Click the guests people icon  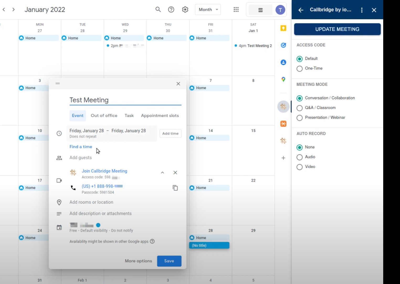(59, 158)
